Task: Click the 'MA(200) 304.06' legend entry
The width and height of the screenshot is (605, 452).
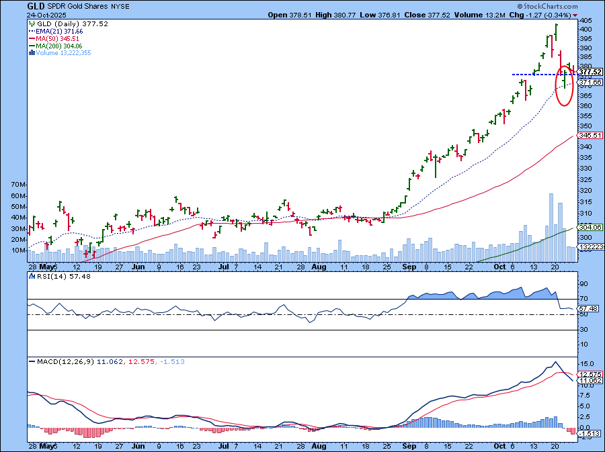Action: pos(59,46)
